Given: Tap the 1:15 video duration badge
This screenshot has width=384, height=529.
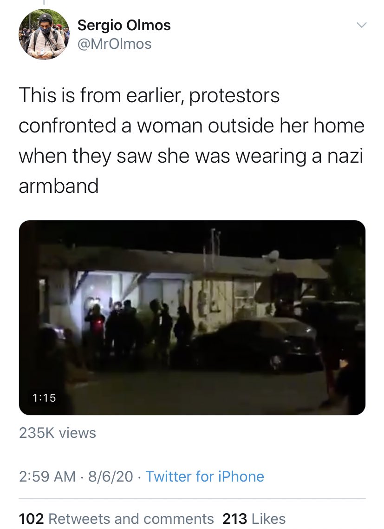Looking at the screenshot, I should point(45,398).
